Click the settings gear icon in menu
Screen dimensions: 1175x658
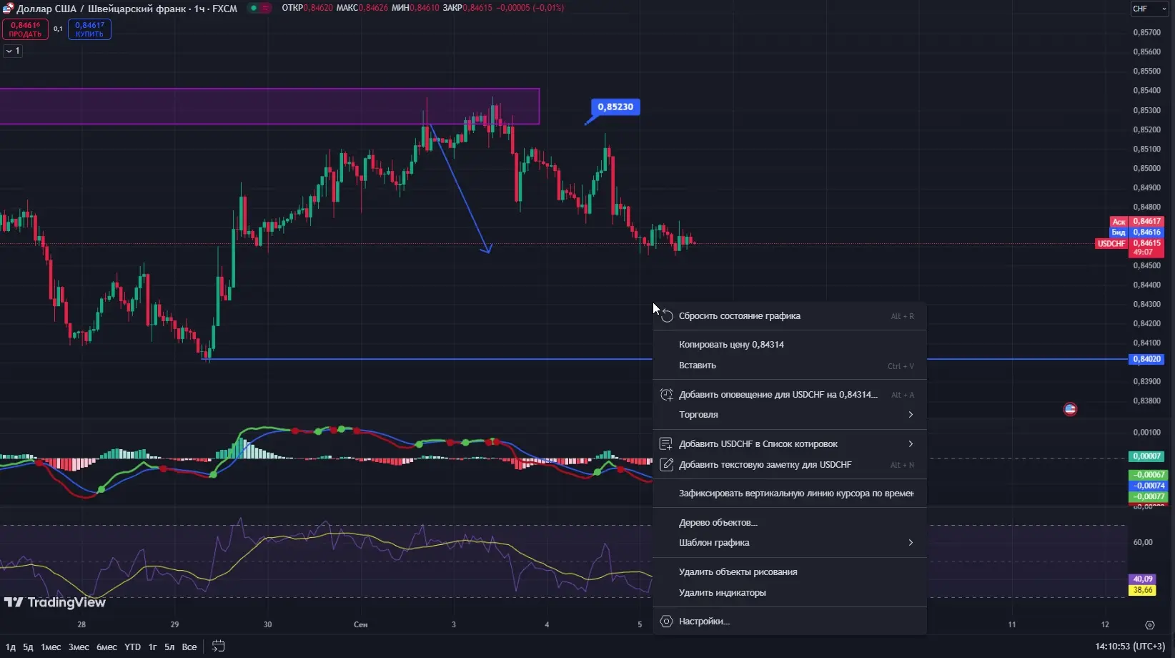[667, 622]
